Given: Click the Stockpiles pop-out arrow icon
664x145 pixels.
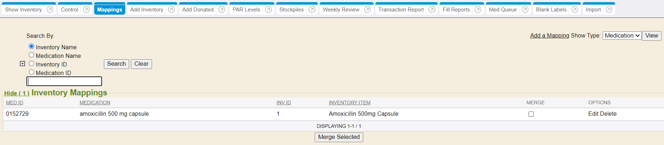Looking at the screenshot, I should pos(312,10).
